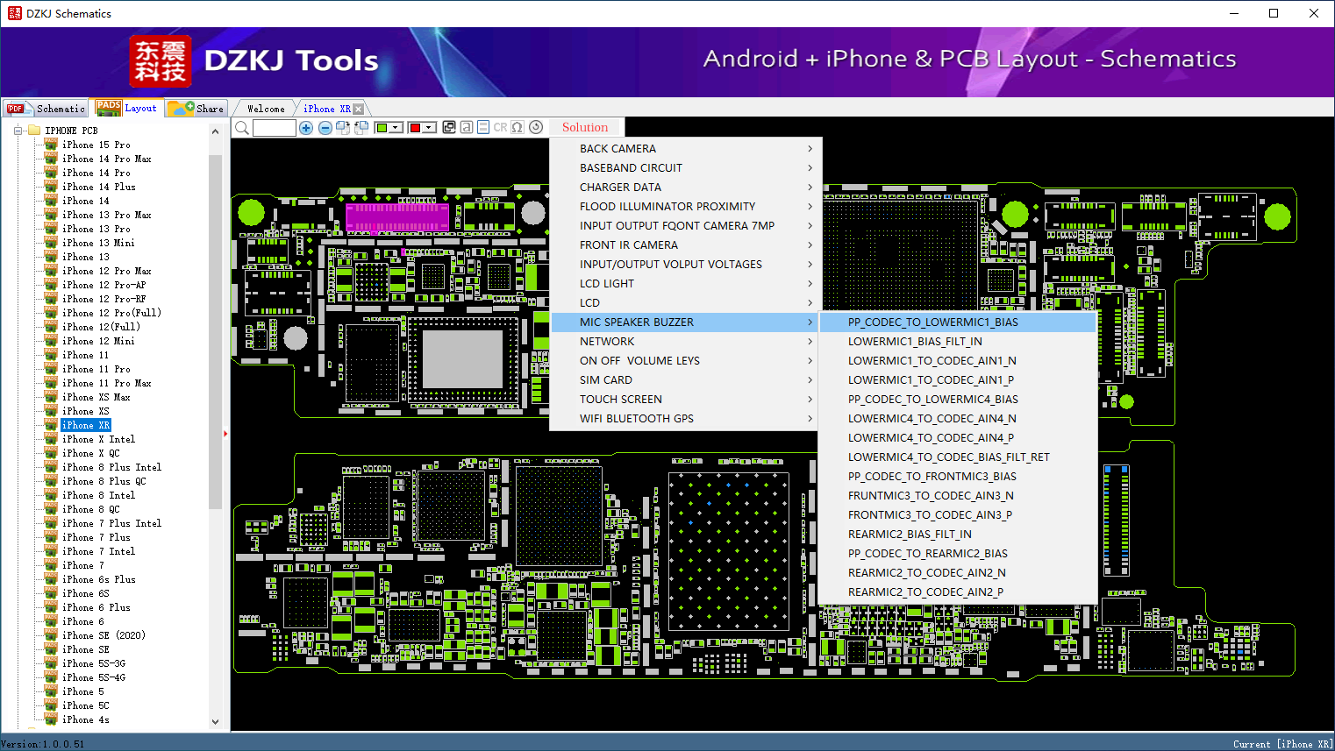1335x751 pixels.
Task: Select PP_CODEC_TO_FRONTMIC3_BIAS from submenu
Action: point(958,477)
